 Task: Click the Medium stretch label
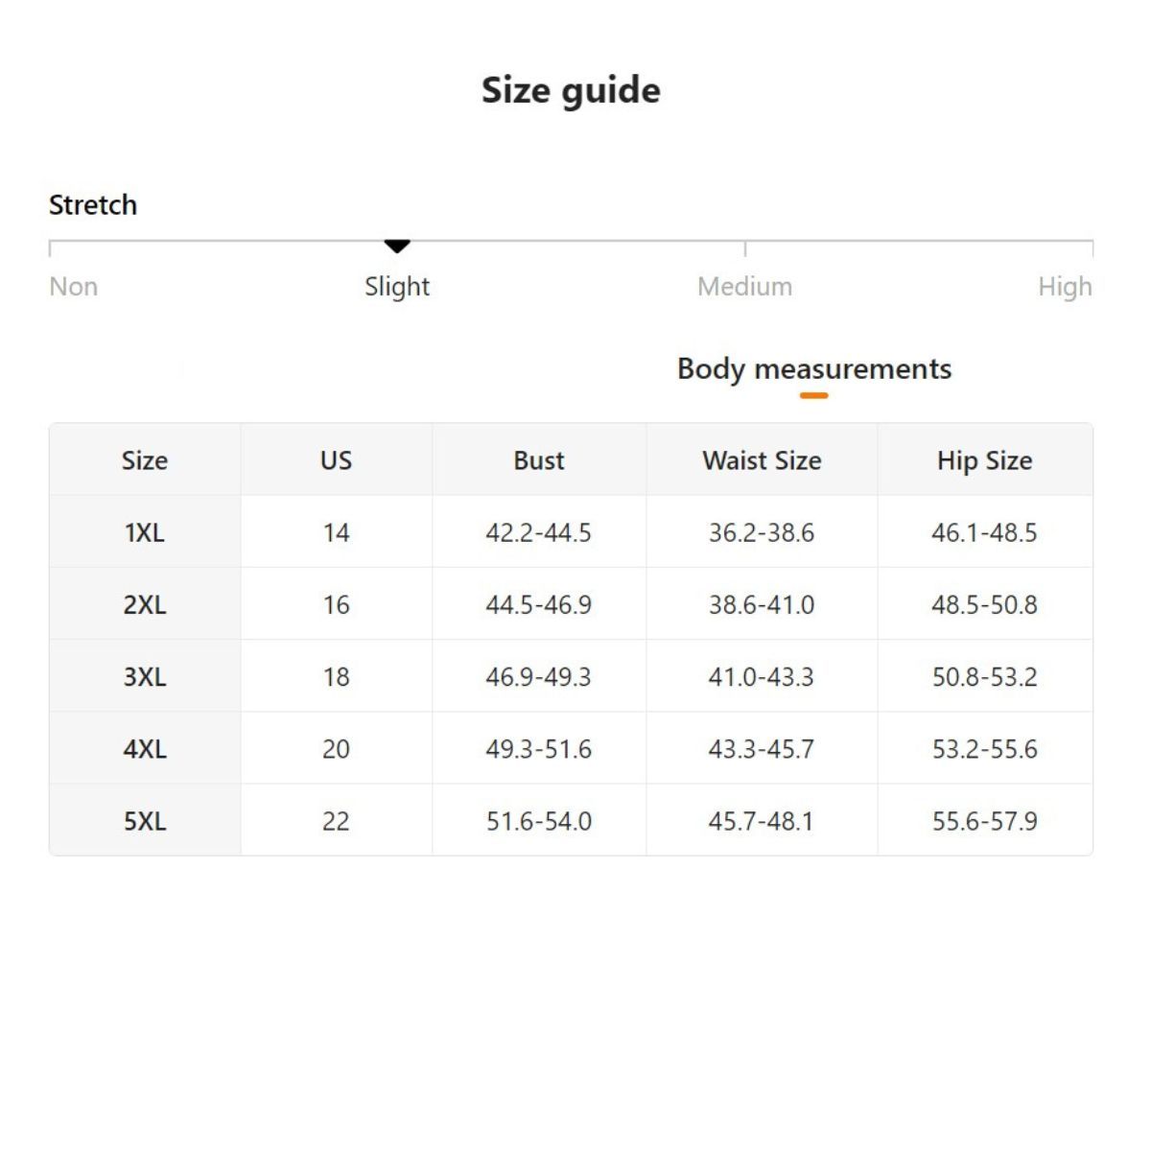click(744, 287)
